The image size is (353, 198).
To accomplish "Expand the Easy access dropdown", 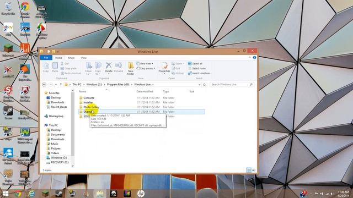I will [146, 68].
